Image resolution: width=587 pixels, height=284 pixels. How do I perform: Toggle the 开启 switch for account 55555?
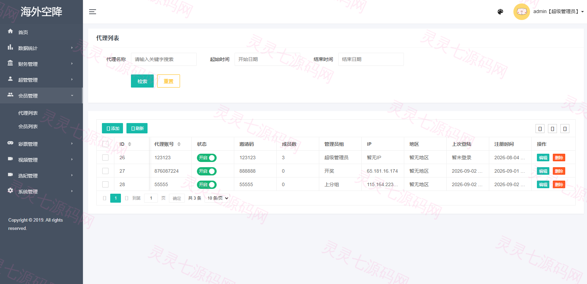click(x=207, y=185)
